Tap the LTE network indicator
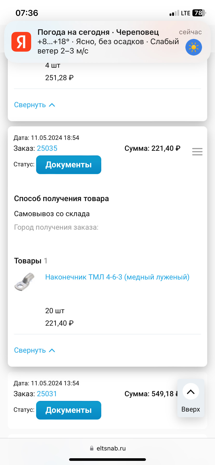 [186, 13]
